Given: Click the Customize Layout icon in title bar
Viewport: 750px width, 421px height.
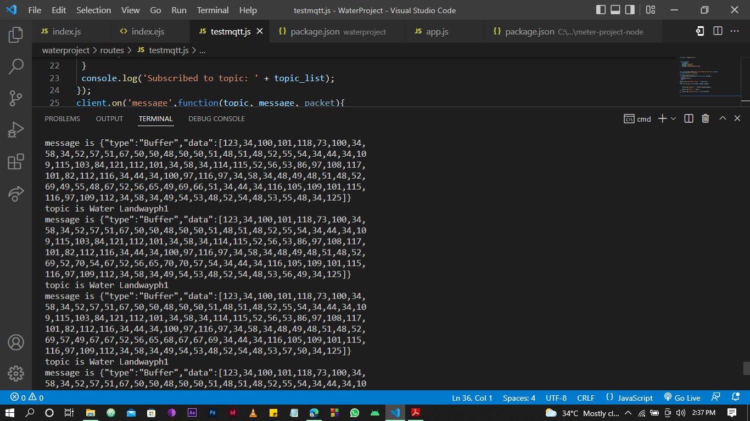Looking at the screenshot, I should [651, 10].
